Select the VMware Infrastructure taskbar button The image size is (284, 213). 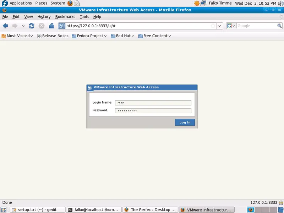point(207,210)
